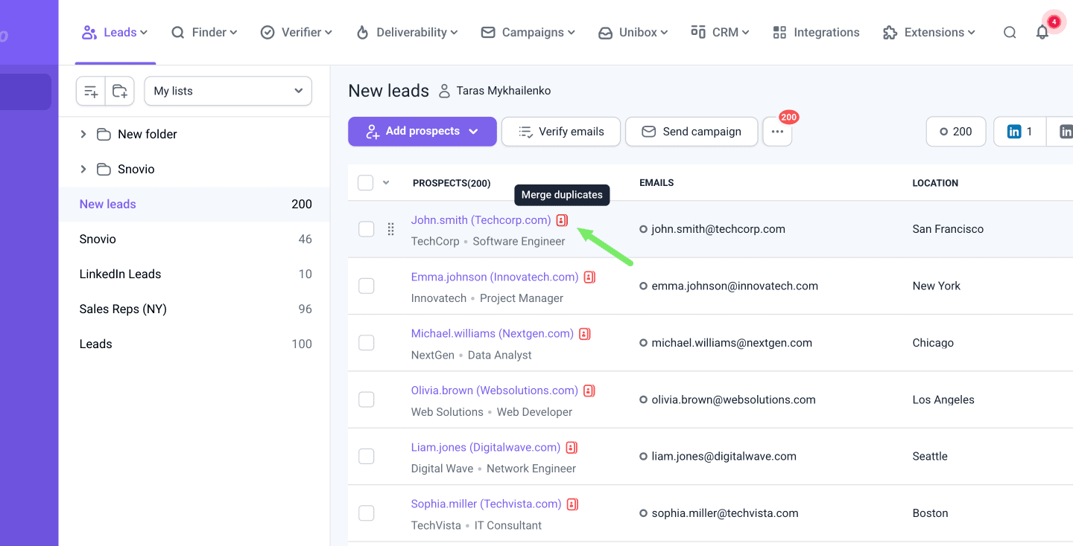Click the search magnifier icon in top bar

coord(1009,33)
